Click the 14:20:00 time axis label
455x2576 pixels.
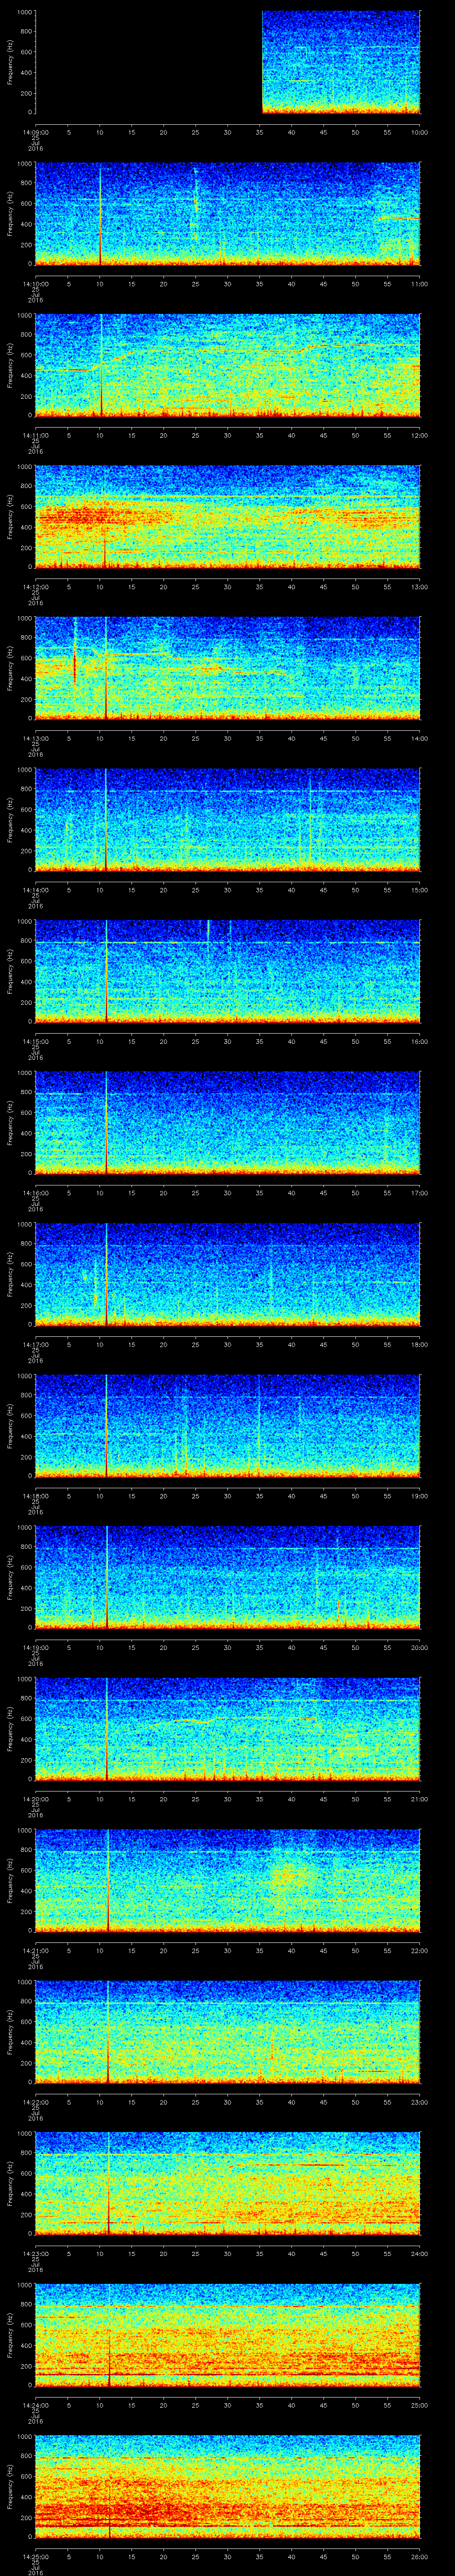pos(35,1798)
